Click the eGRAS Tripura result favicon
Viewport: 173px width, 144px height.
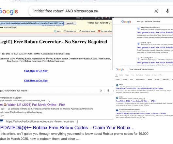point(138,44)
